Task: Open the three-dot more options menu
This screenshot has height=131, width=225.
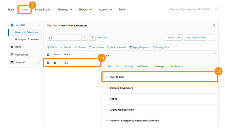Action: pos(212,38)
